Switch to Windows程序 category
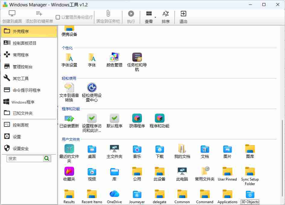This screenshot has width=285, height=205. (x=29, y=101)
